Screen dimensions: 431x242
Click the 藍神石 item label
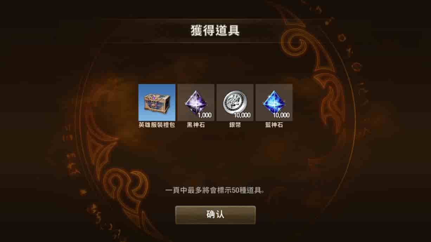(x=274, y=125)
